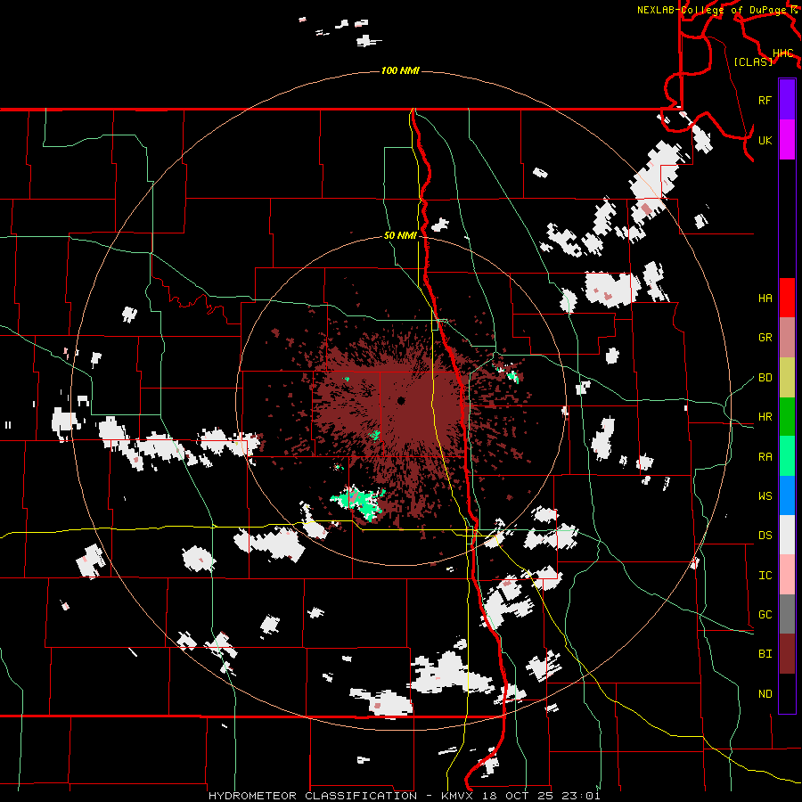Click the HR legend label
802x802 pixels.
point(765,417)
